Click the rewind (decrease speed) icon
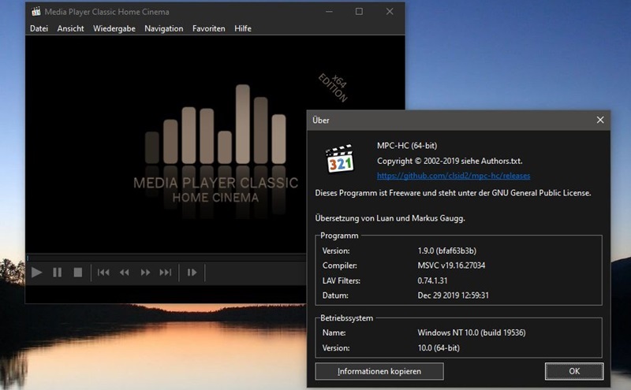Image resolution: width=631 pixels, height=390 pixels. (125, 273)
